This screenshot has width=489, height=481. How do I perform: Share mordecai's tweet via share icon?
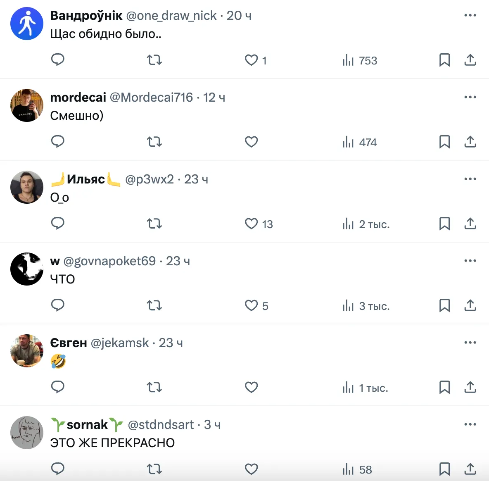(470, 142)
